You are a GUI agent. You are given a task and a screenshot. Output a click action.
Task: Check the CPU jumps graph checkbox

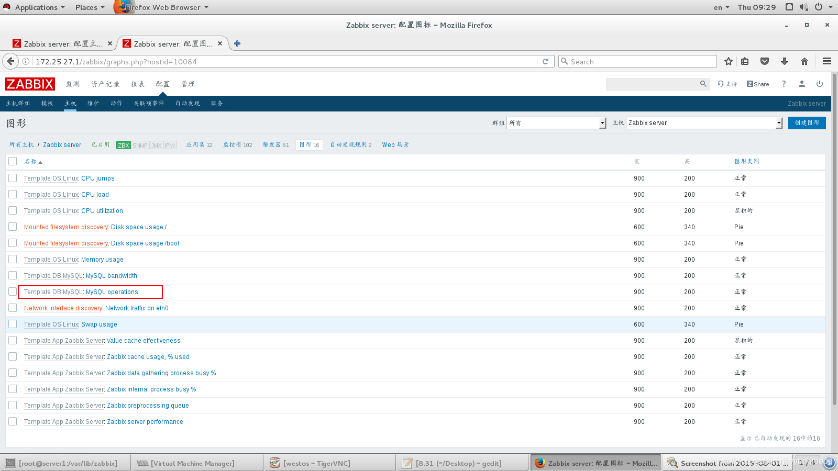[x=13, y=178]
